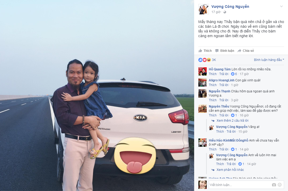Click the globe privacy icon beside 17 giờ
Viewport: 288px width, 191px height.
(225, 12)
